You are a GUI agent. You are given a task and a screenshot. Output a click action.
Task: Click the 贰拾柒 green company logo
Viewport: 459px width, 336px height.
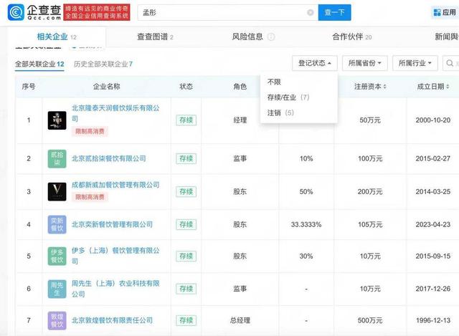pos(57,158)
